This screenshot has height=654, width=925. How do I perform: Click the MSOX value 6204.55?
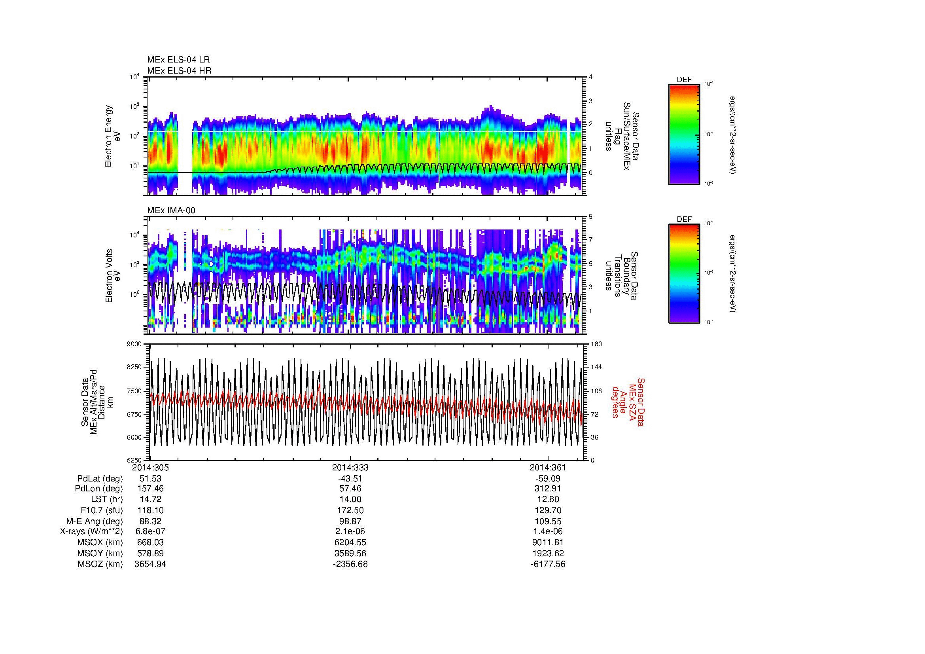[350, 542]
